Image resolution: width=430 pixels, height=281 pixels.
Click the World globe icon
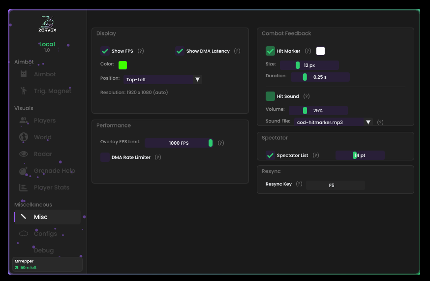[x=24, y=137]
